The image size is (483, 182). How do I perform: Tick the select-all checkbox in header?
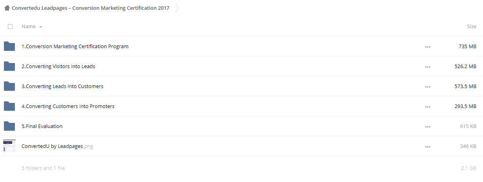coord(10,27)
